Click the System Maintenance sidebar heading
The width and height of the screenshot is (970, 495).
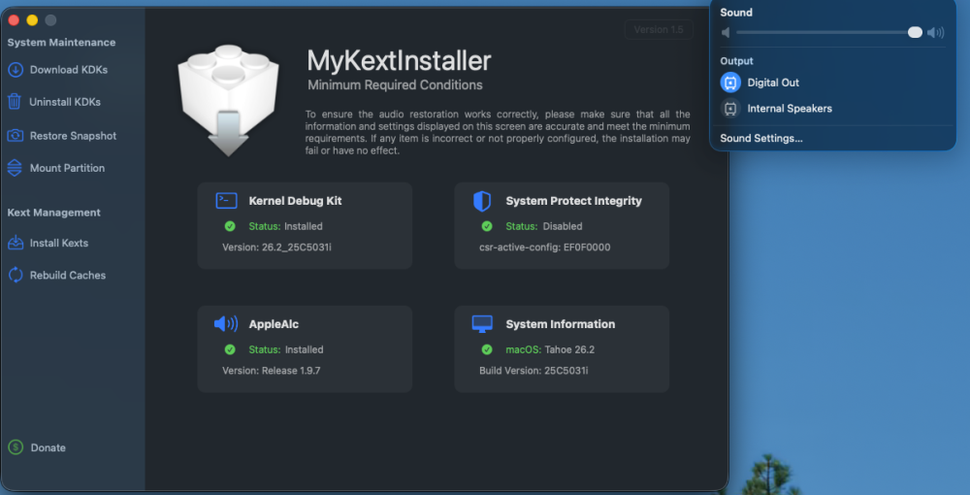point(61,42)
